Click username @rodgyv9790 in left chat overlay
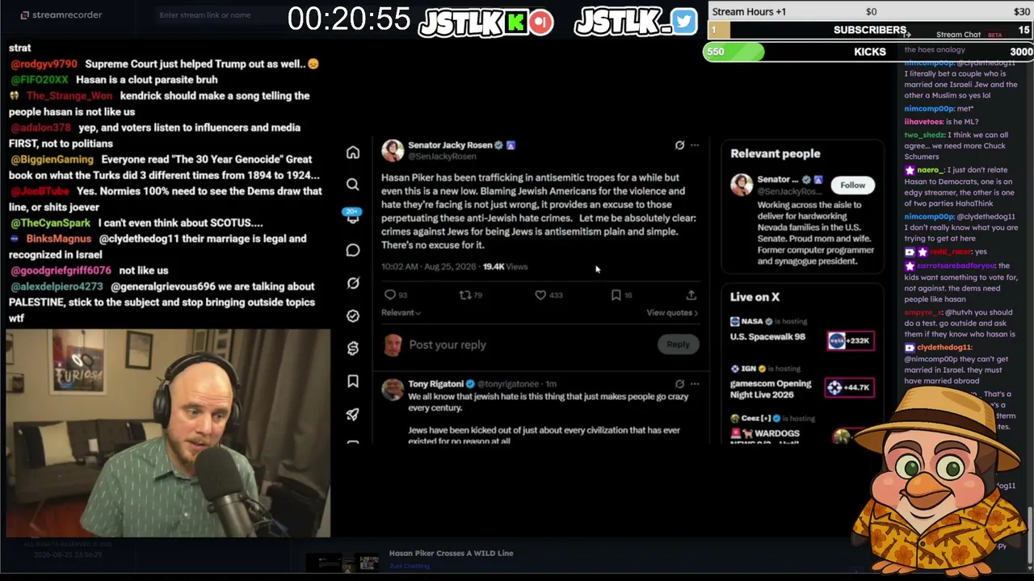This screenshot has width=1034, height=581. (44, 64)
